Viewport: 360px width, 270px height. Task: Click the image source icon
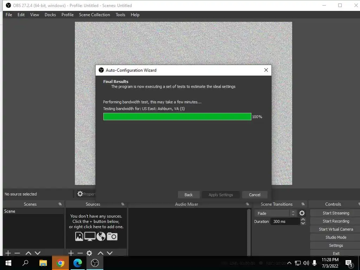click(79, 237)
